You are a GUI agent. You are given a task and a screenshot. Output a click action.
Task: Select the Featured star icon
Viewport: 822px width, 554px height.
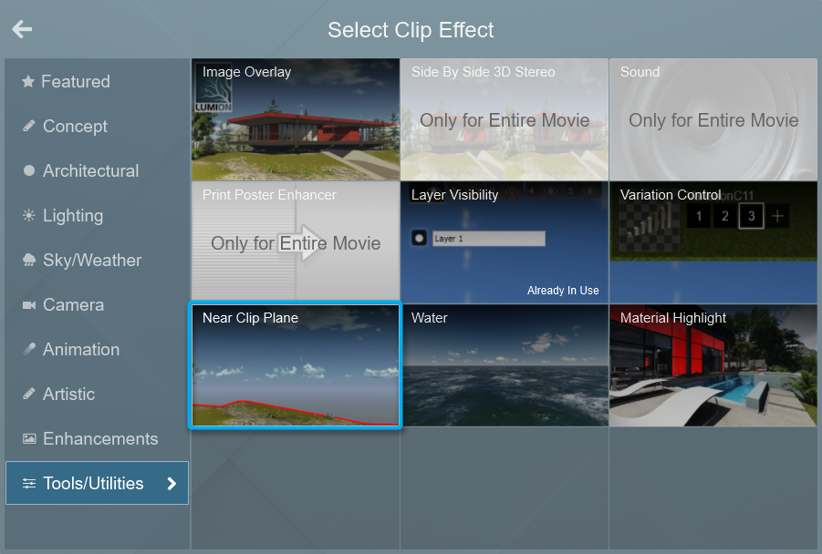coord(28,81)
